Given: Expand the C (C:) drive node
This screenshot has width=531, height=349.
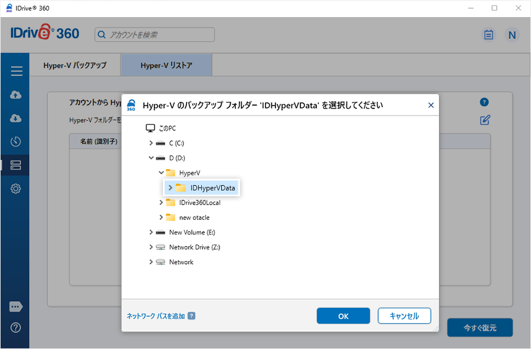Looking at the screenshot, I should 151,143.
